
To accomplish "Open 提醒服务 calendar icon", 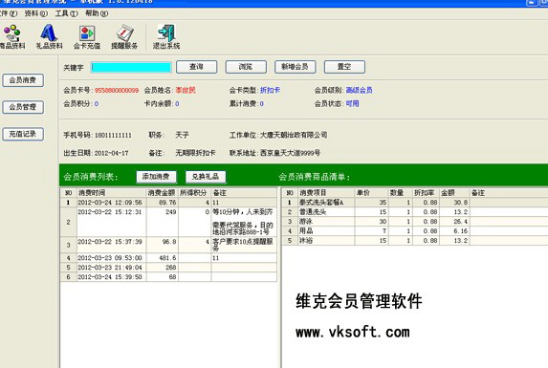I will (x=124, y=36).
